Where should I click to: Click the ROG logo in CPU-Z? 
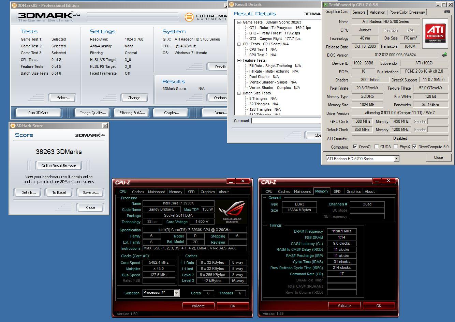click(x=232, y=212)
